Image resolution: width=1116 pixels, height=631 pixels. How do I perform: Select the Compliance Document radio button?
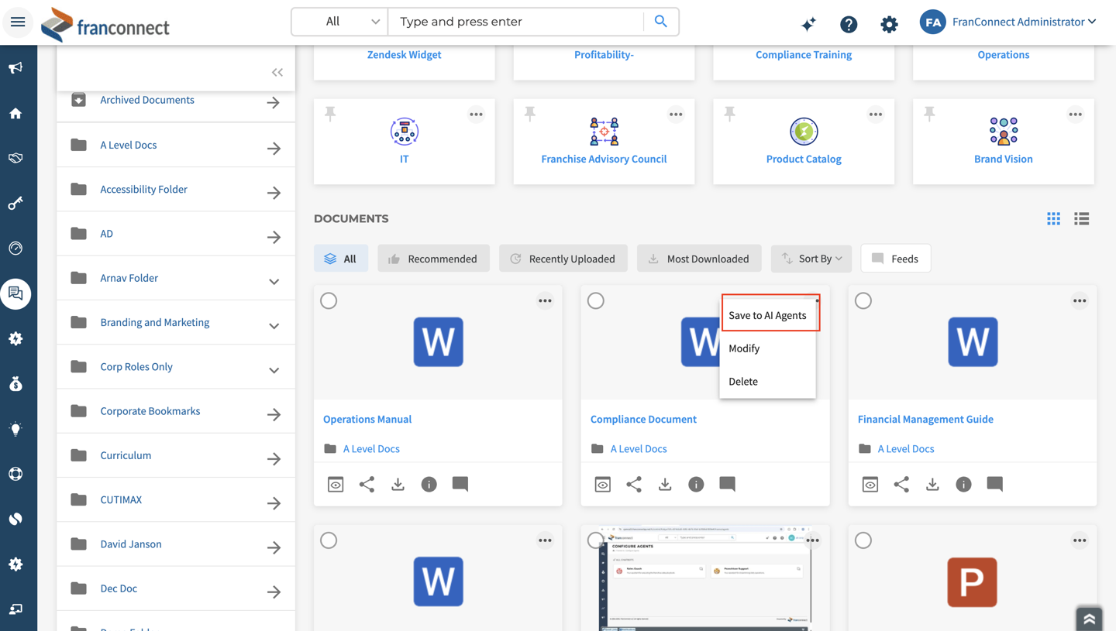coord(595,300)
